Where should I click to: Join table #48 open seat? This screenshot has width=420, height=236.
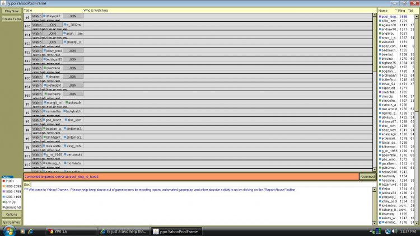click(73, 68)
